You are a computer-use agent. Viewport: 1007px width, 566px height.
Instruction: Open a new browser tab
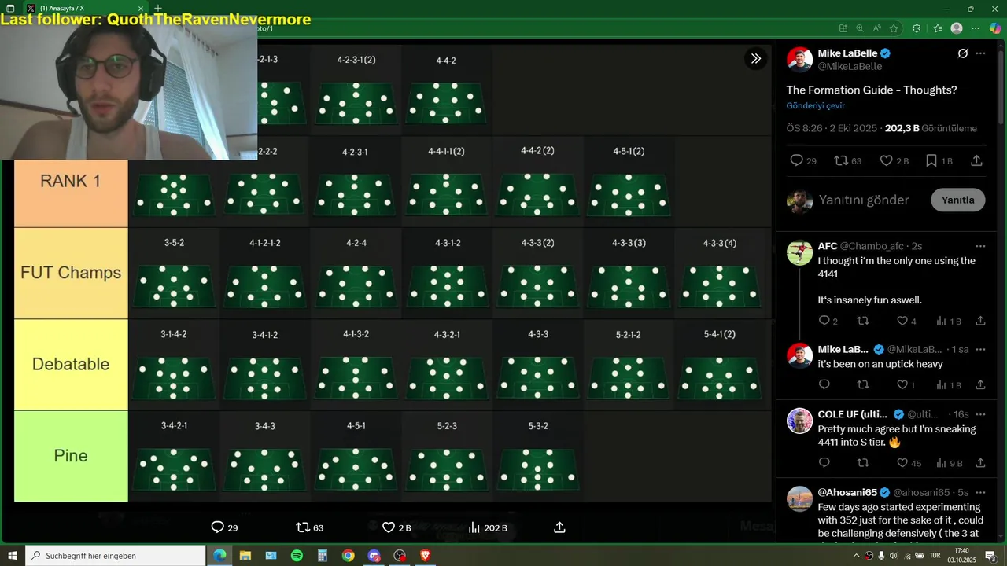tap(157, 8)
